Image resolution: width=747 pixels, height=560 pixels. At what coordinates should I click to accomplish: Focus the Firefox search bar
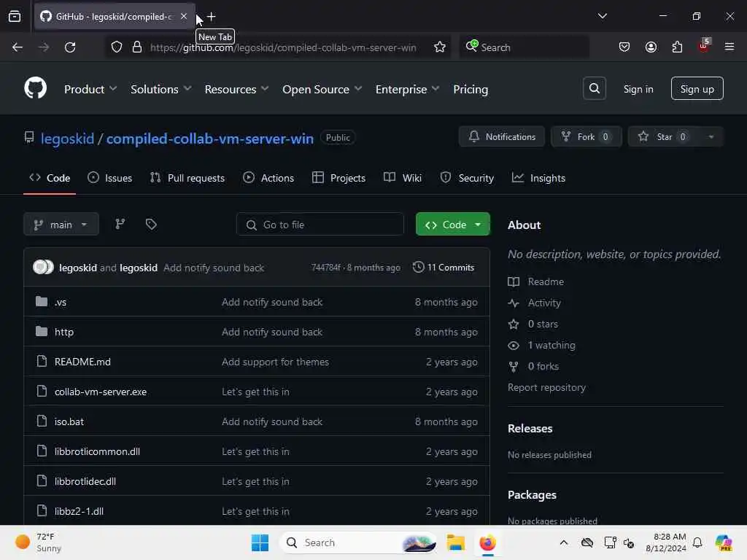point(524,47)
